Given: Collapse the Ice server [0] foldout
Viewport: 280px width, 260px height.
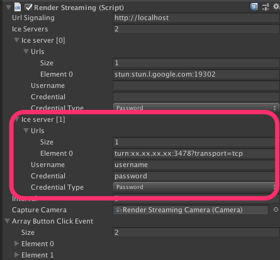Looking at the screenshot, I should click(16, 40).
